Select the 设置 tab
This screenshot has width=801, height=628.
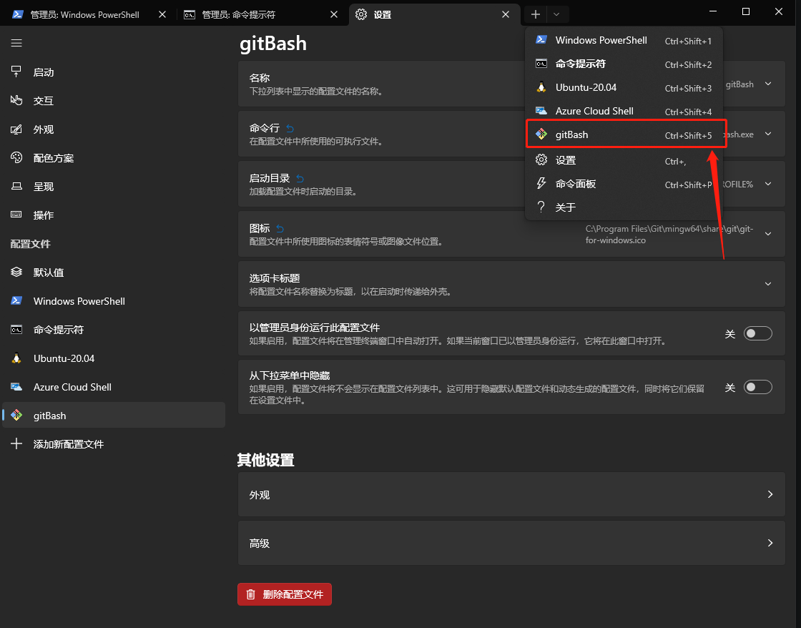coord(434,14)
